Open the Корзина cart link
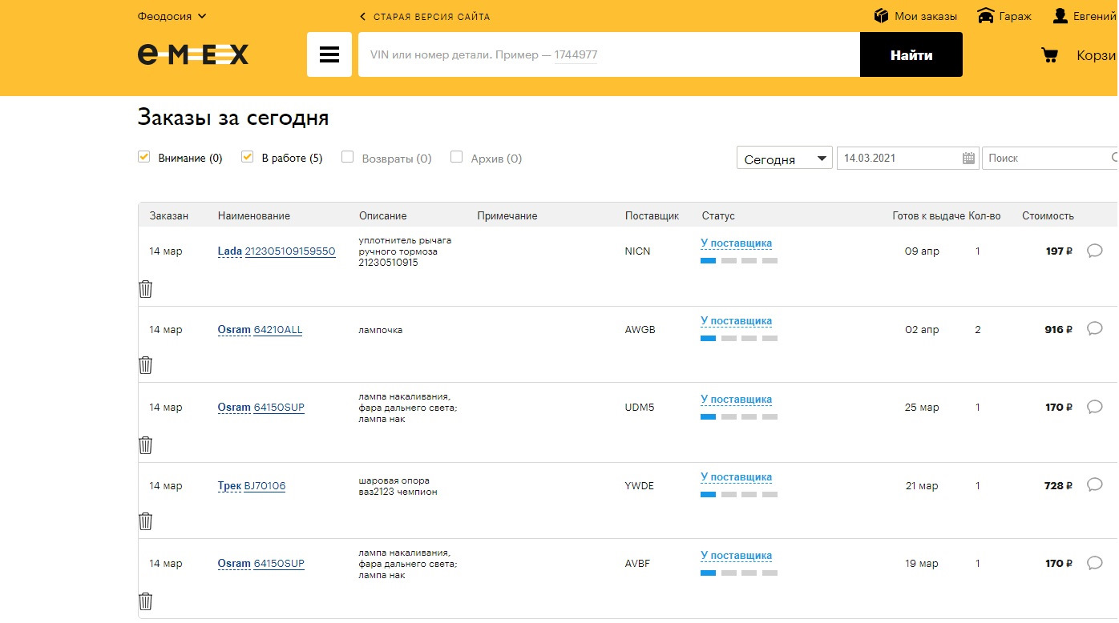This screenshot has height=623, width=1119. coord(1097,55)
